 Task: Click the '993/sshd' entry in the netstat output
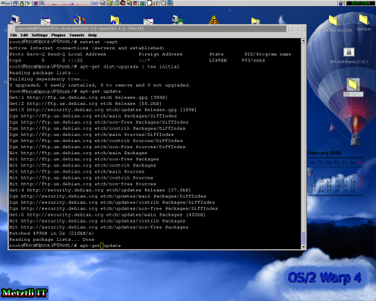point(253,60)
